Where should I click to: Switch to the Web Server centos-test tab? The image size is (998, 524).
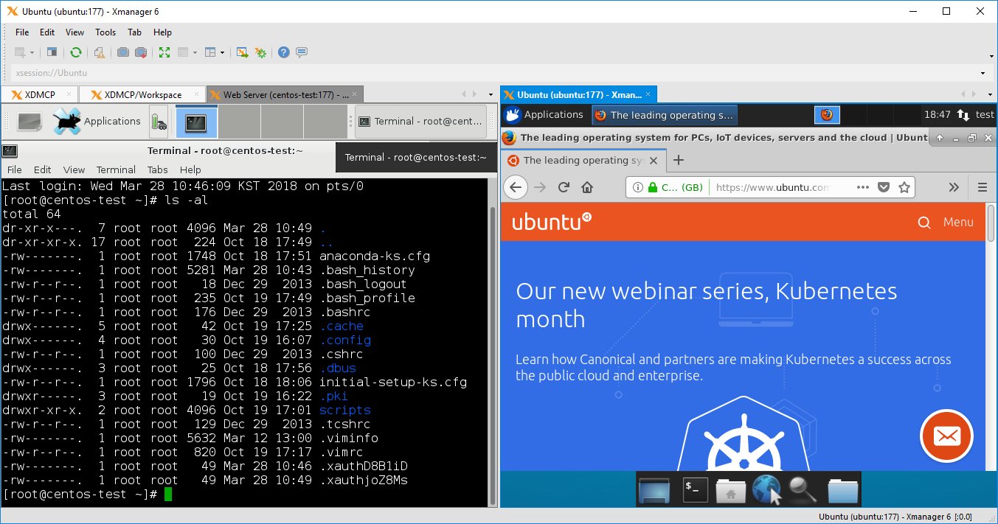[279, 94]
